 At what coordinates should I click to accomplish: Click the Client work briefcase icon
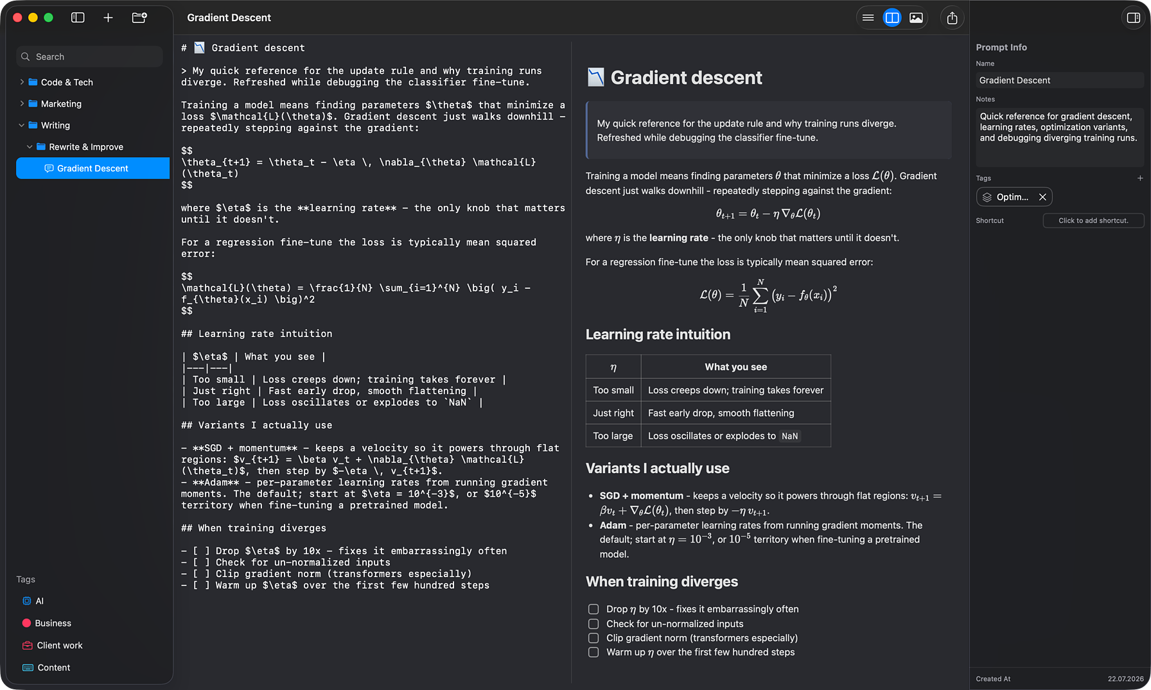[27, 645]
